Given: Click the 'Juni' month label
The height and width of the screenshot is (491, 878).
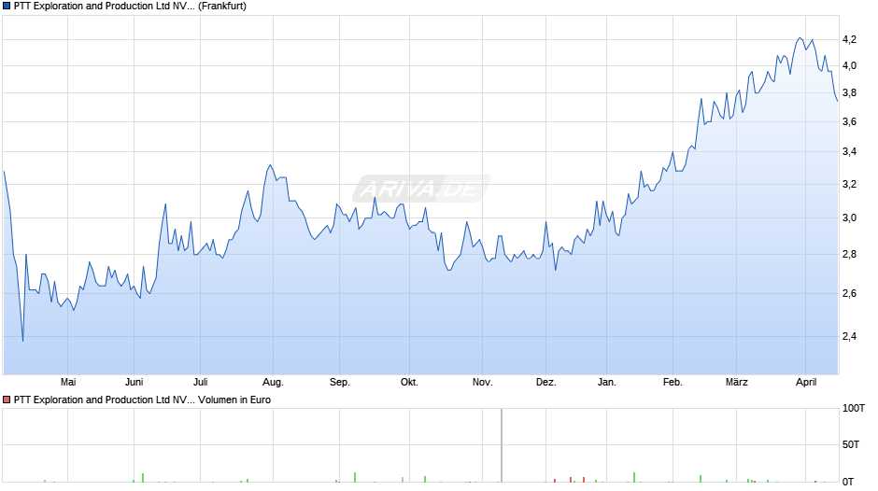Looking at the screenshot, I should pyautogui.click(x=134, y=383).
